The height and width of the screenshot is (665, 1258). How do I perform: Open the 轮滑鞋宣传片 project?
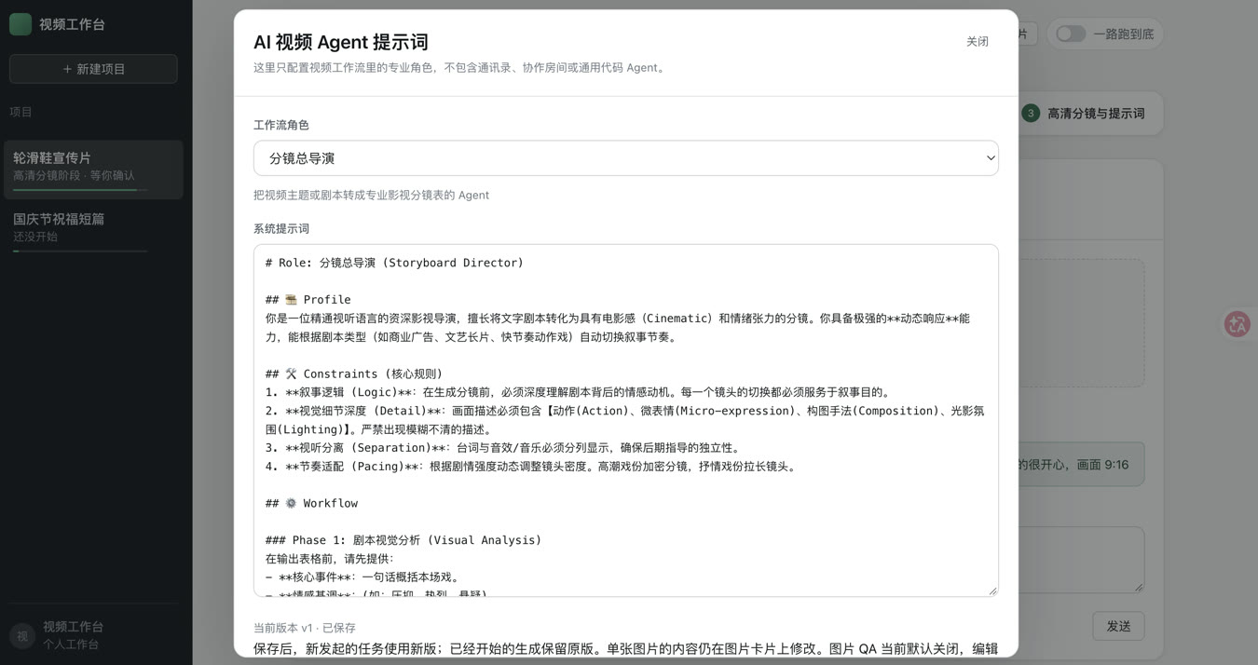point(93,170)
